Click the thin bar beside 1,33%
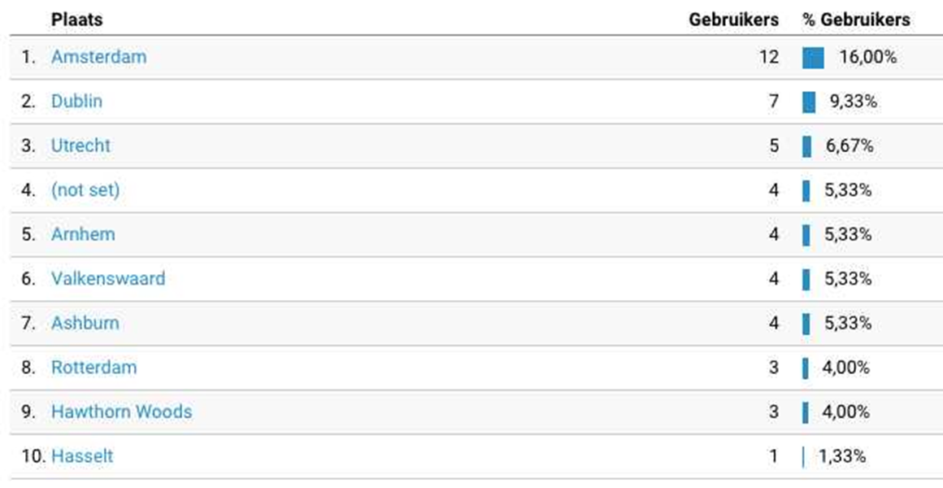943x488 pixels. [x=803, y=456]
